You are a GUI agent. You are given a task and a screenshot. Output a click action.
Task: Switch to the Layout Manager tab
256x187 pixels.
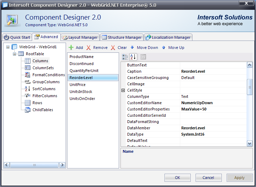tap(80, 37)
